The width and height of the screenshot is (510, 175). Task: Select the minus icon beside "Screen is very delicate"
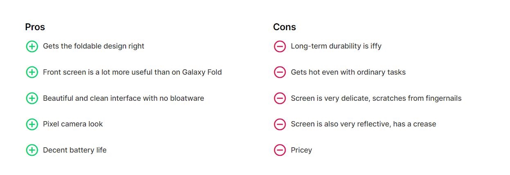click(x=280, y=98)
